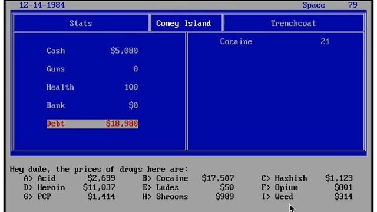
Task: Click the Space label at top
Action: (x=314, y=5)
